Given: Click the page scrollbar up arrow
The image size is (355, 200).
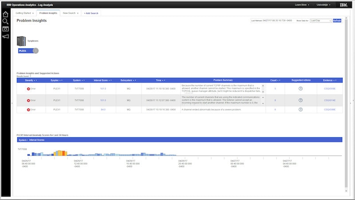Looking at the screenshot, I should tap(346, 18).
